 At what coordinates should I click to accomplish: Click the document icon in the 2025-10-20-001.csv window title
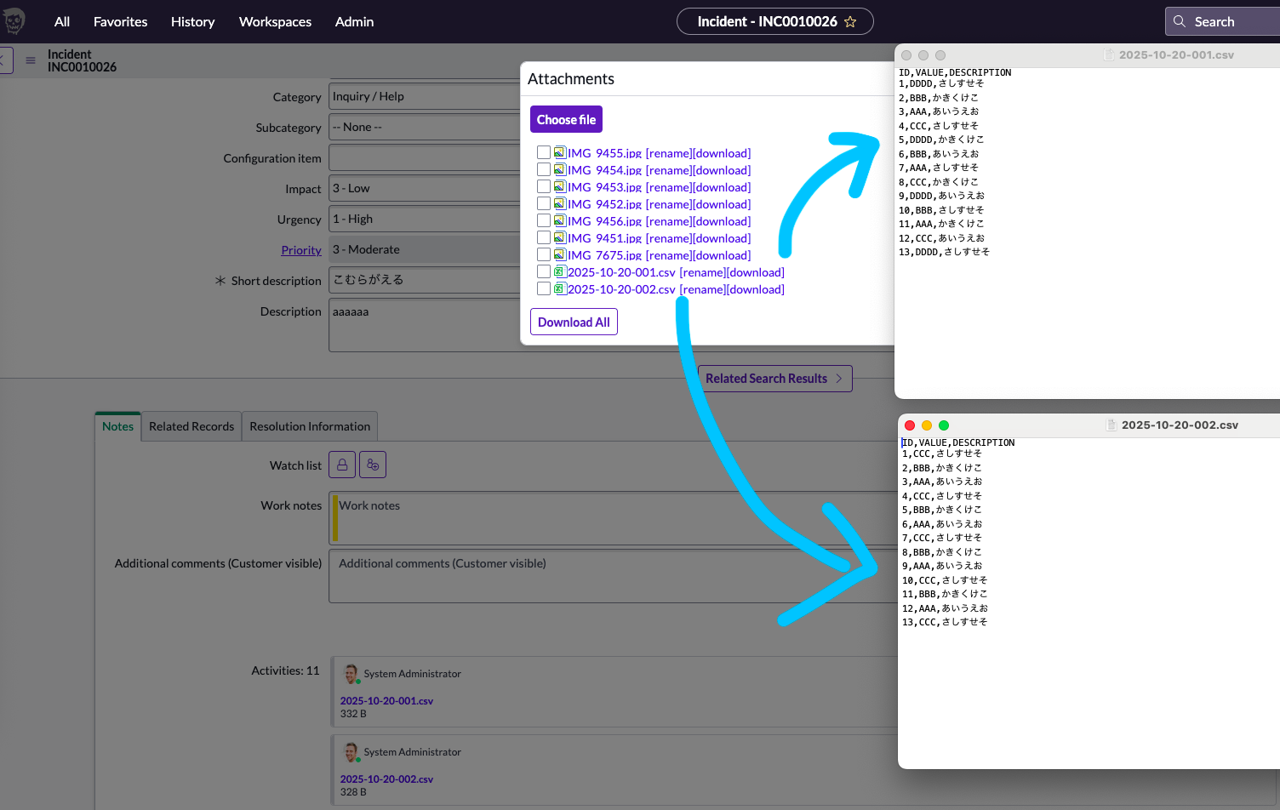click(x=1109, y=54)
